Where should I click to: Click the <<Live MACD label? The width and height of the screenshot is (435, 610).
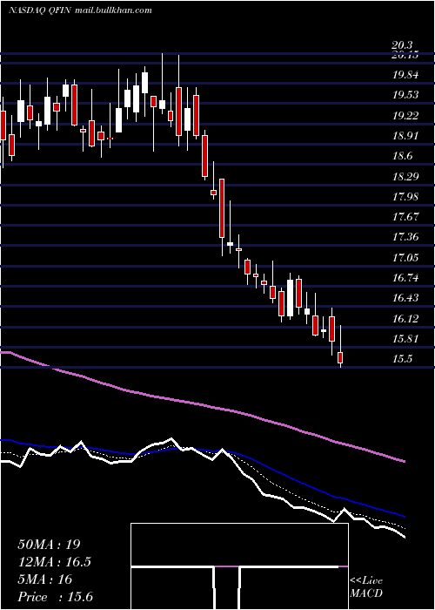coord(366,587)
